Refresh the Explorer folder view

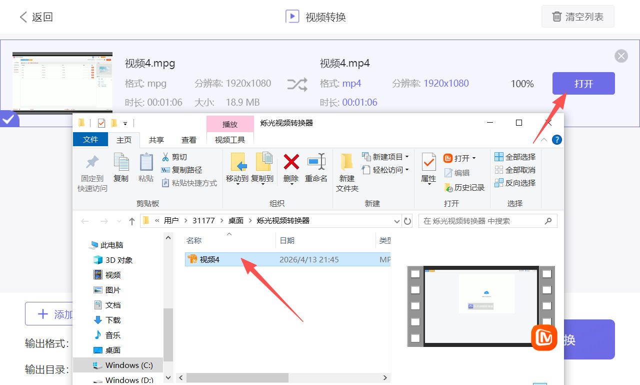tap(407, 221)
